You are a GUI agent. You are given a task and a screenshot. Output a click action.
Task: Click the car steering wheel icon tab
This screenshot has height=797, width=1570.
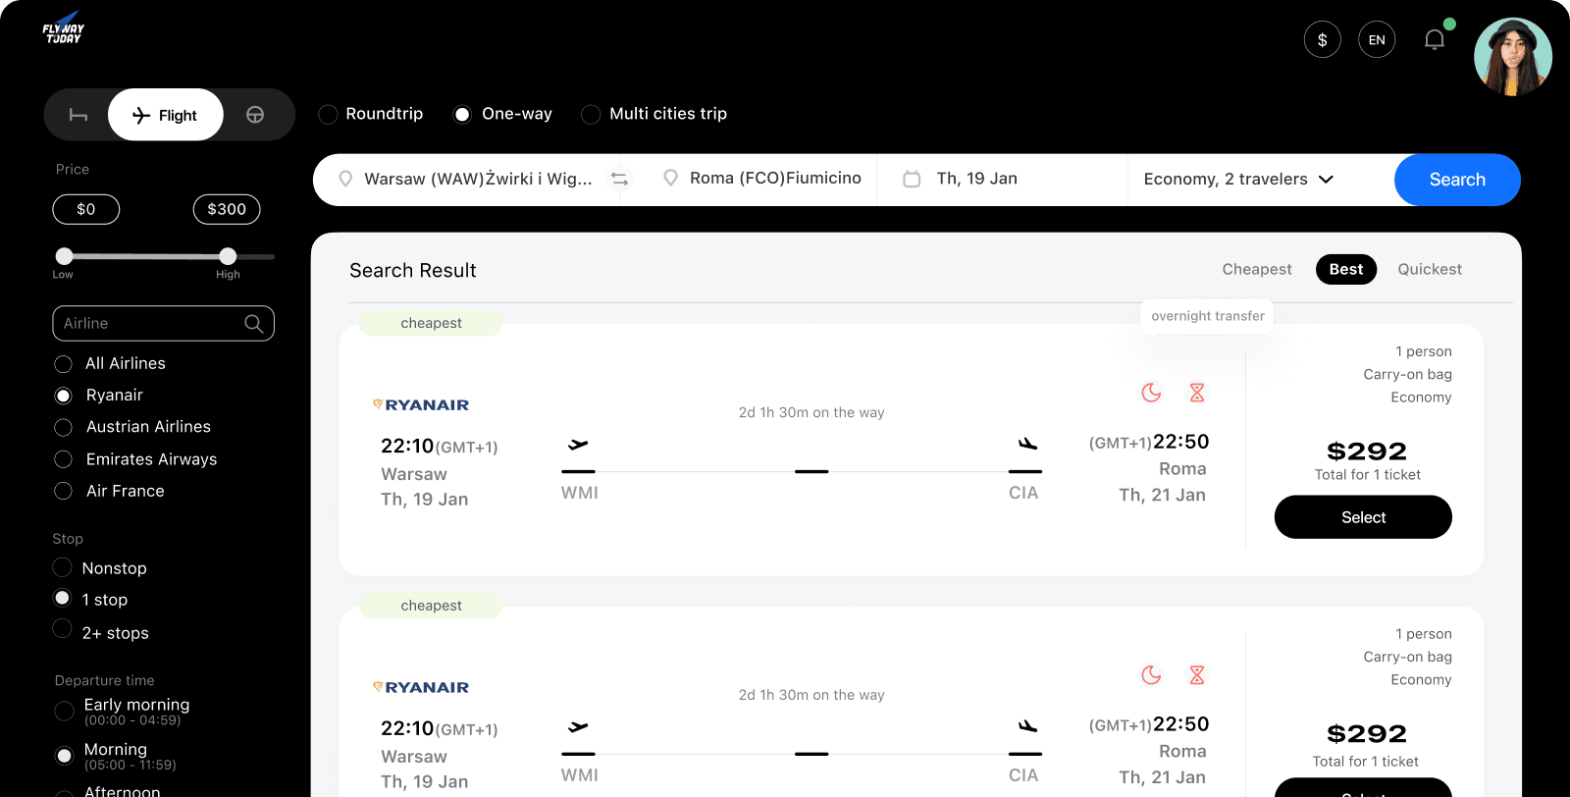255,115
